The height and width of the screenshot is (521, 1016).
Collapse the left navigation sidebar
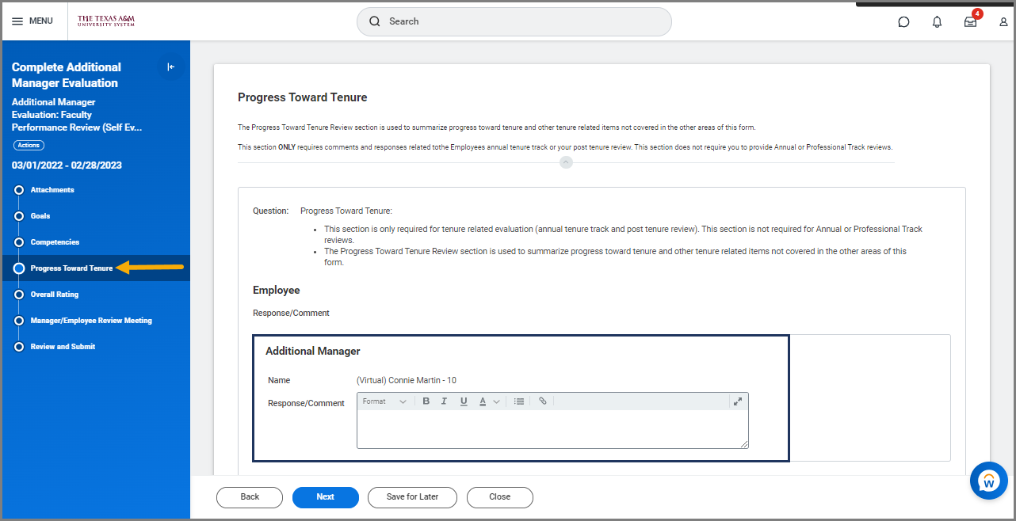click(170, 67)
